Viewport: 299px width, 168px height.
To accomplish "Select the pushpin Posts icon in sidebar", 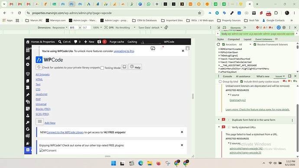I will tap(28, 95).
